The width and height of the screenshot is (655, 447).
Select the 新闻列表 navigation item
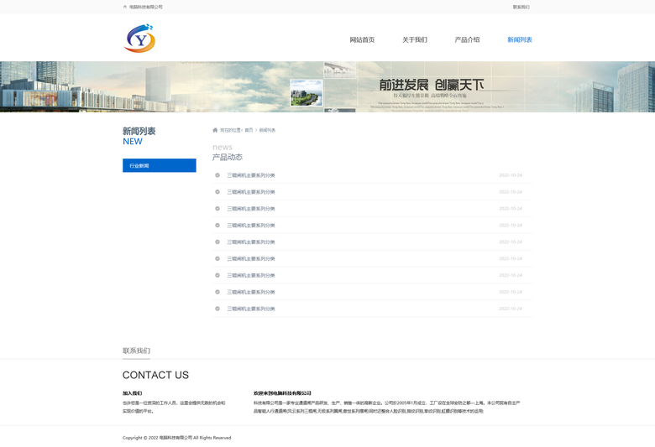519,39
